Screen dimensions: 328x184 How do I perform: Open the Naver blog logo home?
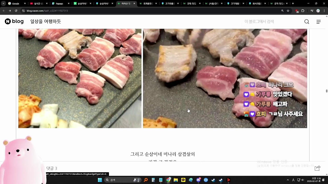pos(14,21)
